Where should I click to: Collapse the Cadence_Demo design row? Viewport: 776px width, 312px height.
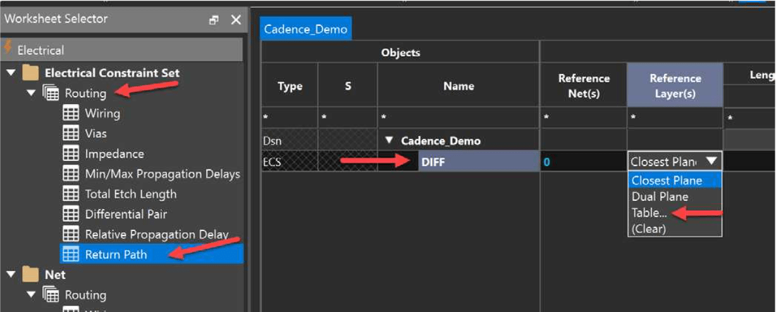point(390,140)
